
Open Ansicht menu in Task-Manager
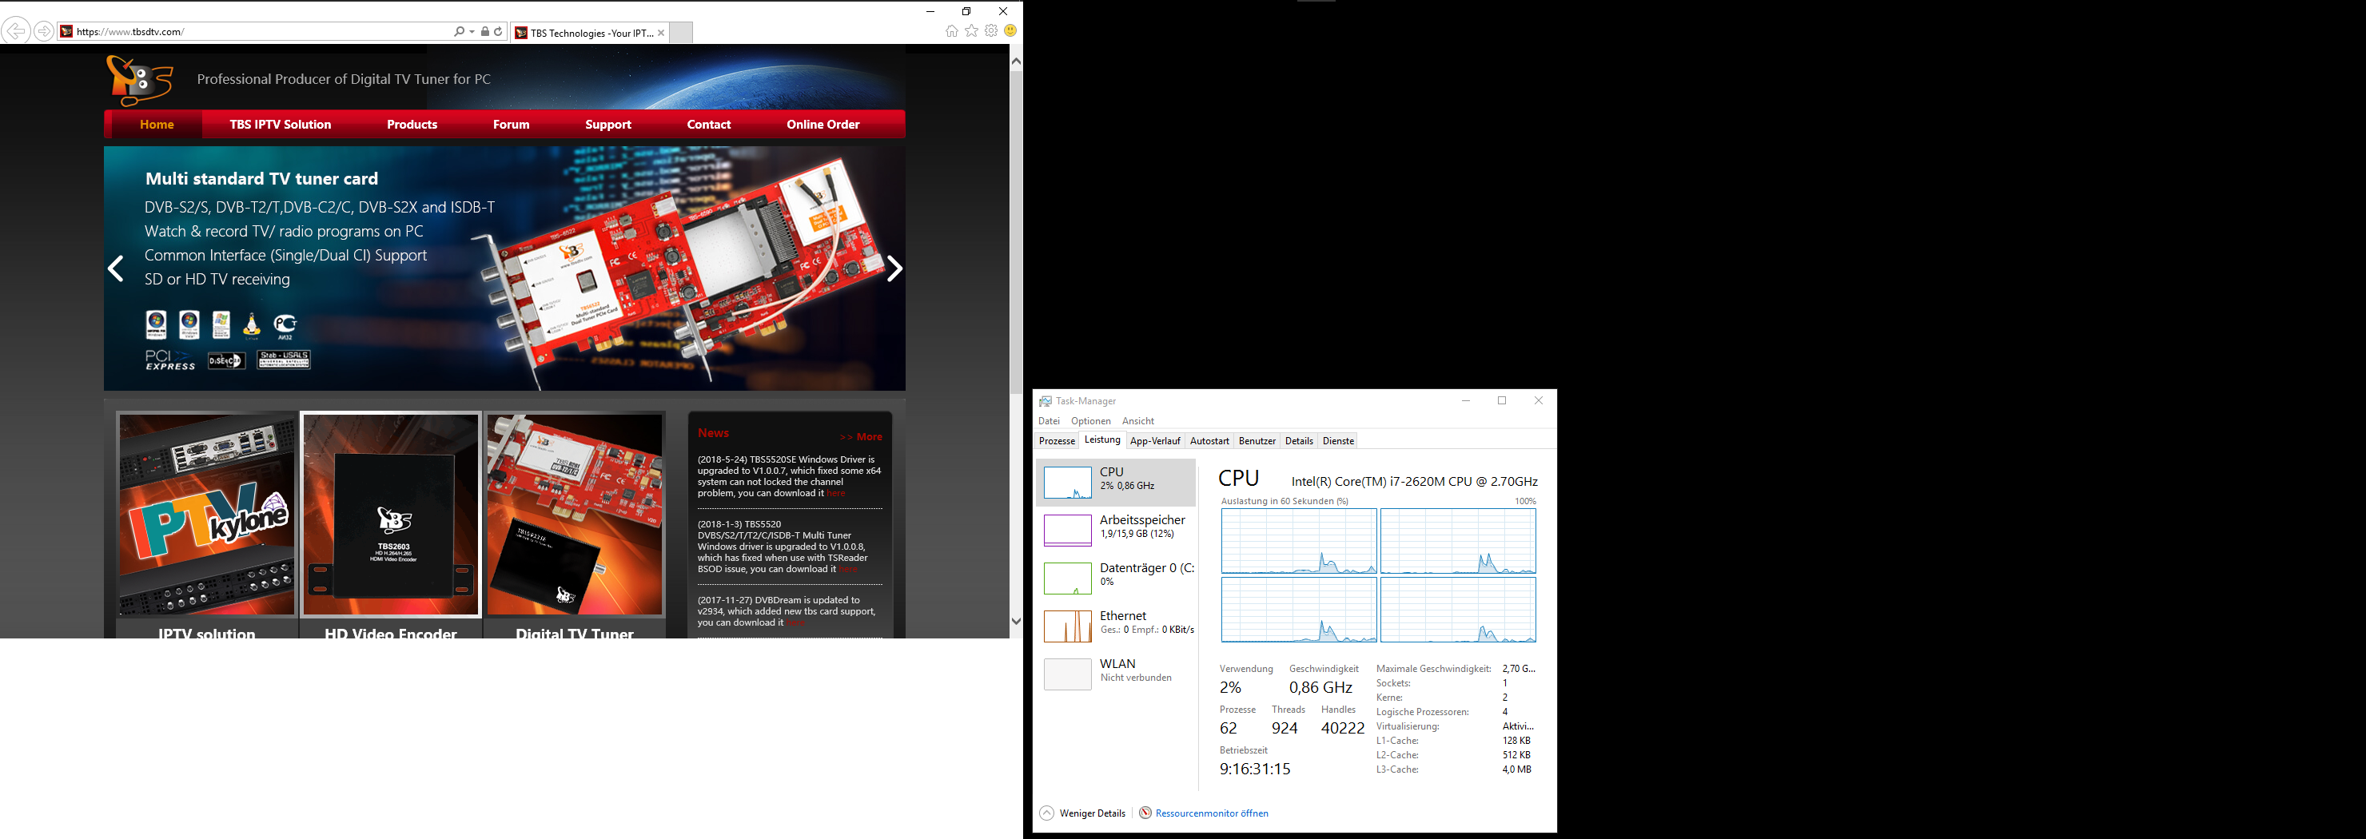tap(1138, 421)
